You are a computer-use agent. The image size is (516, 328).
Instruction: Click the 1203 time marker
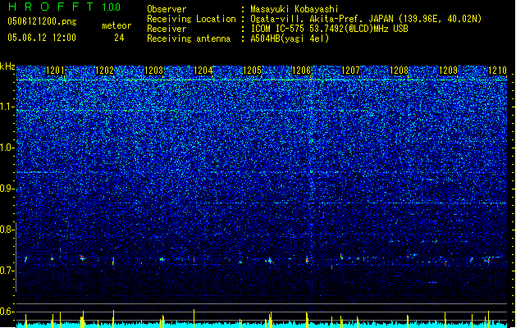click(153, 71)
